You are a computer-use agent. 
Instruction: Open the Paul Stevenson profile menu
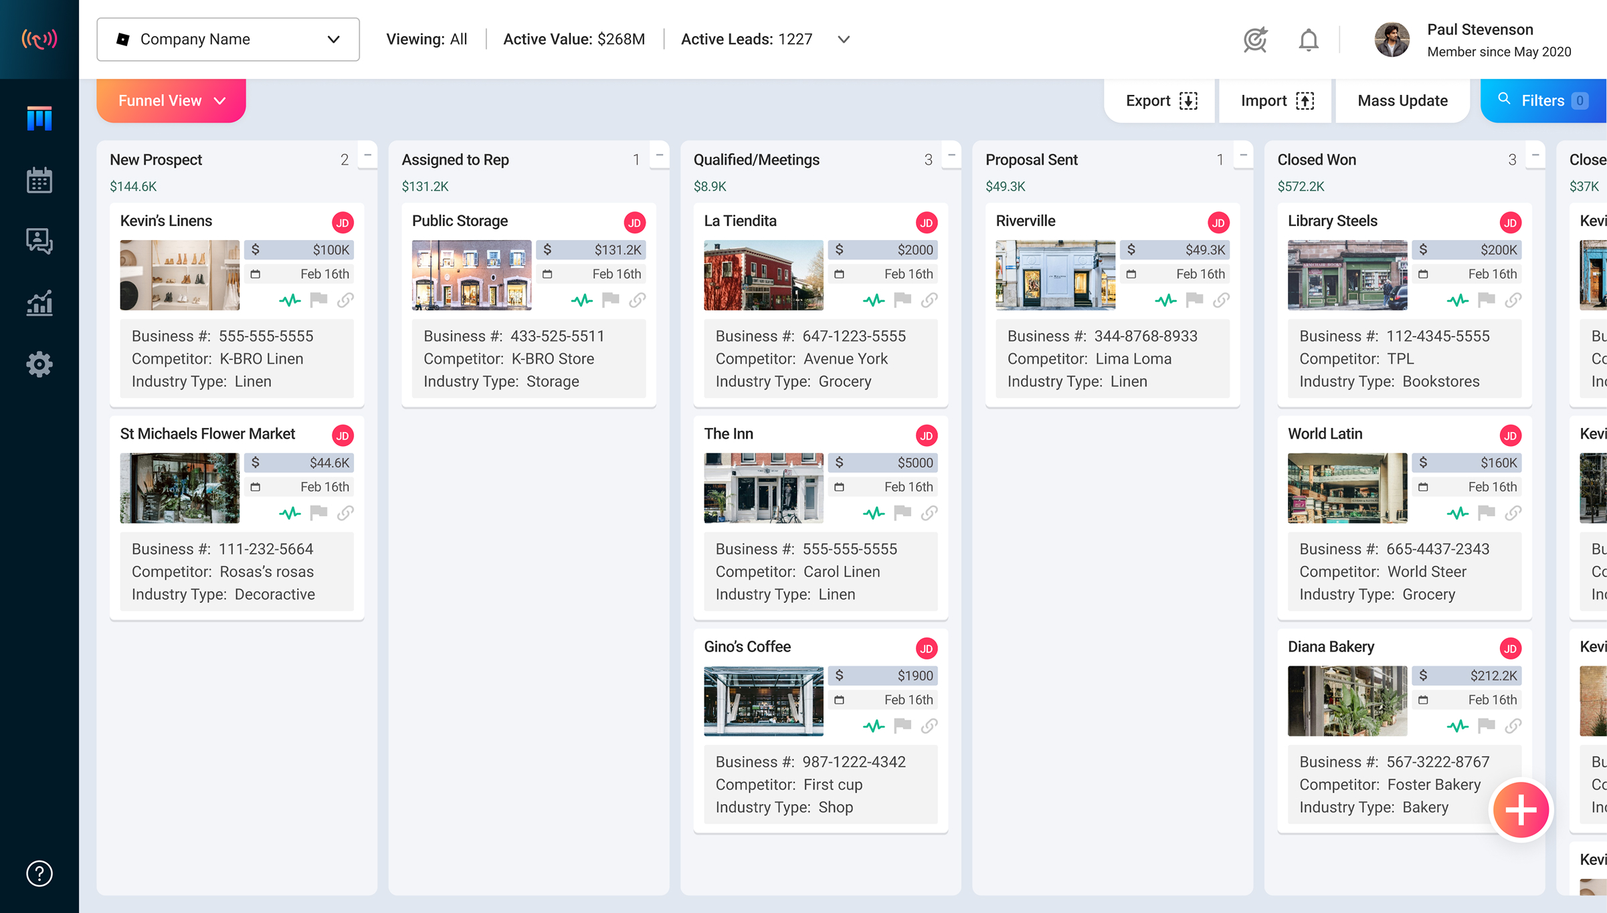point(1392,39)
